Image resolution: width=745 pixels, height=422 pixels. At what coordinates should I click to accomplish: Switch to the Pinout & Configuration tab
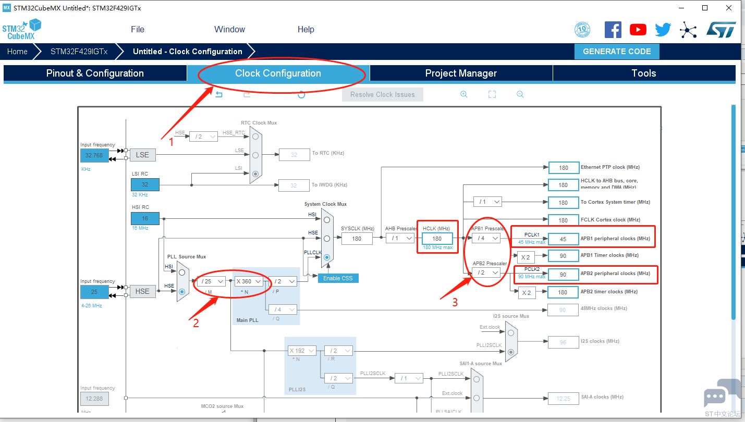pos(95,73)
